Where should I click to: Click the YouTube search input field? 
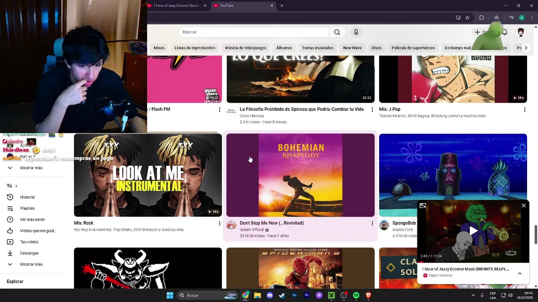coord(253,32)
